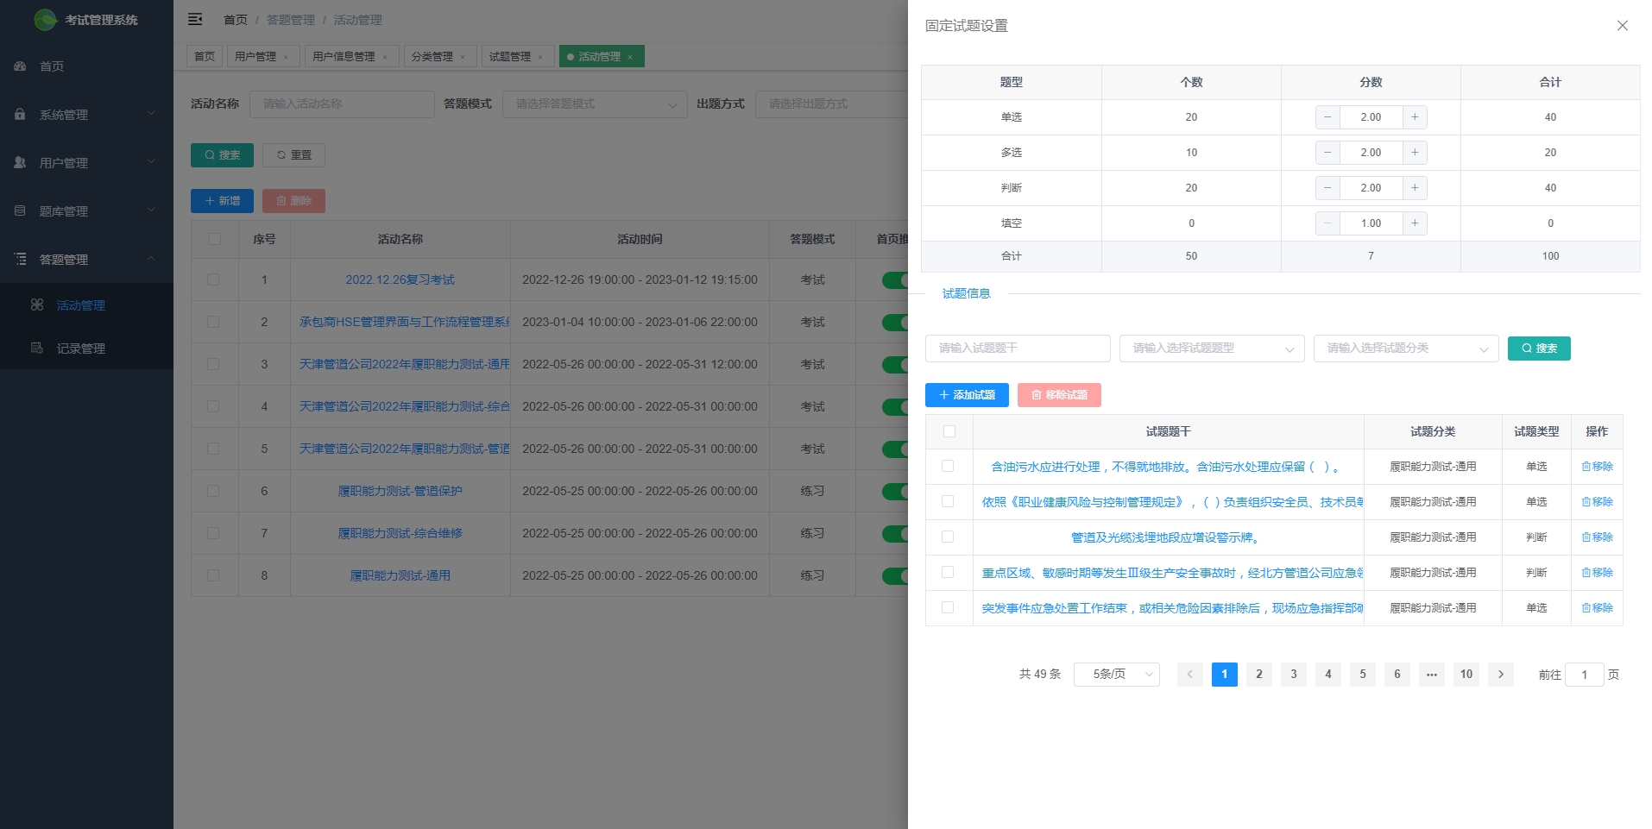Click the 请输入活动名称 input field
The width and height of the screenshot is (1652, 829).
(x=342, y=104)
